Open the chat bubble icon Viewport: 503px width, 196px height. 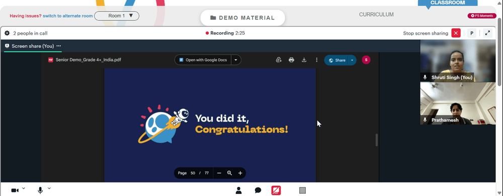258,190
